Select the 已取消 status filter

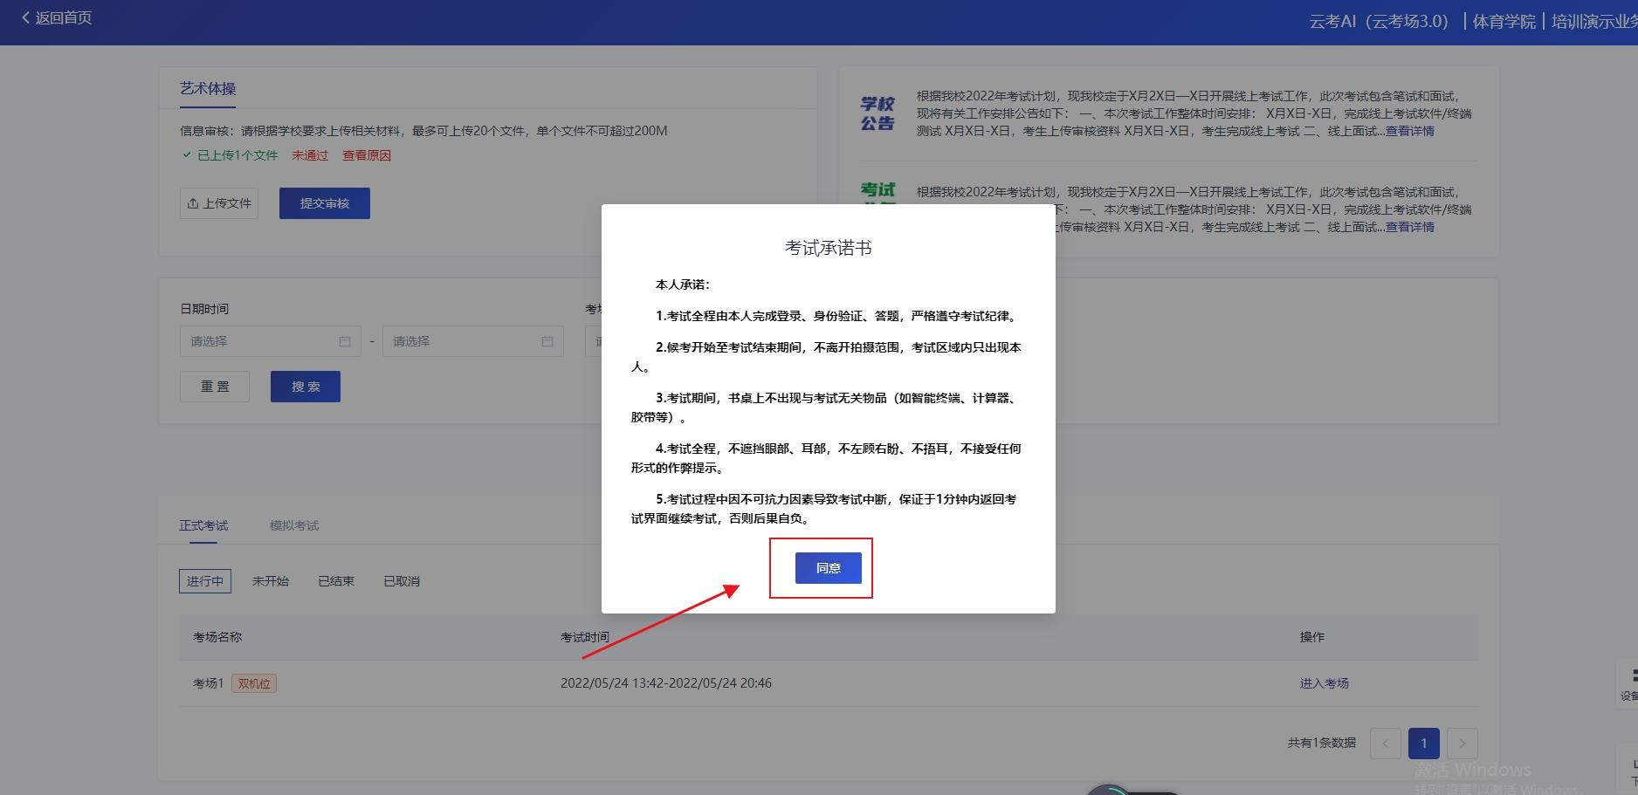402,581
